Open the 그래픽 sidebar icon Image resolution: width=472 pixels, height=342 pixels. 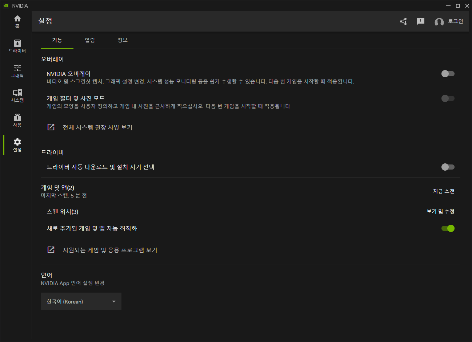pos(17,71)
